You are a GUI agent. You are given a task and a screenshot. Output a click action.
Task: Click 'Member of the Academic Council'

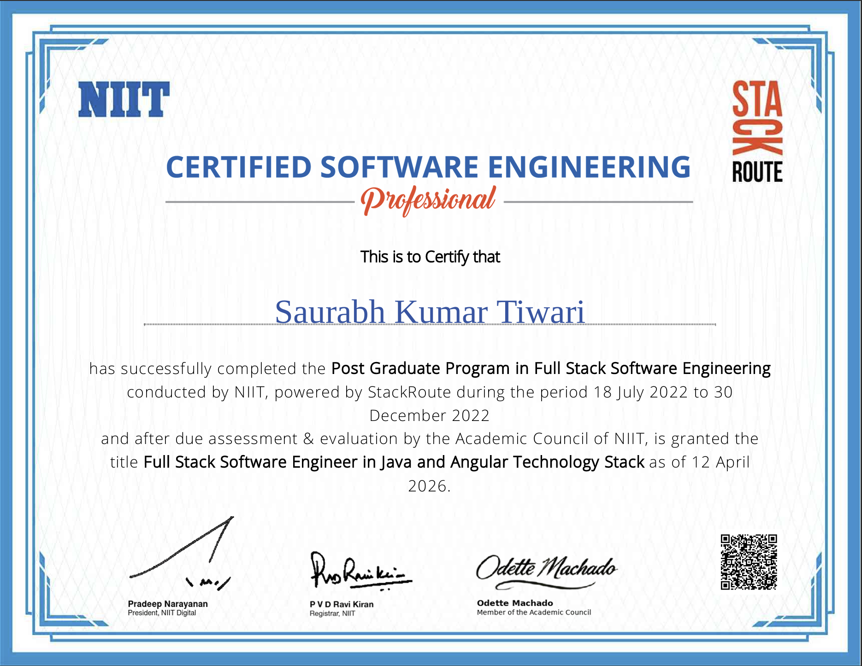pos(534,612)
